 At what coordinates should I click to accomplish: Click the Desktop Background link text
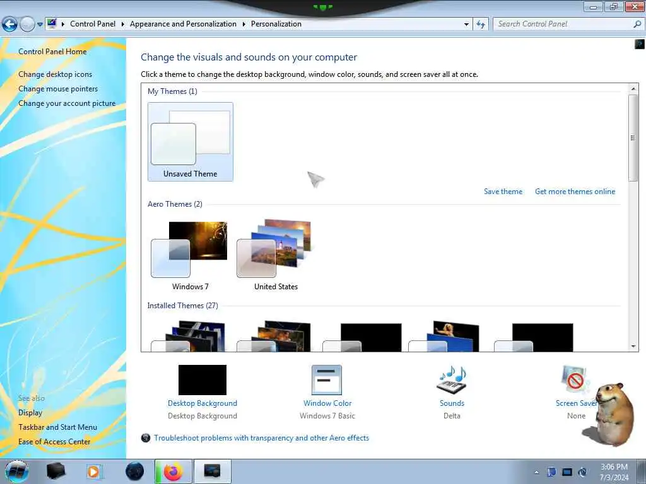[x=203, y=403]
